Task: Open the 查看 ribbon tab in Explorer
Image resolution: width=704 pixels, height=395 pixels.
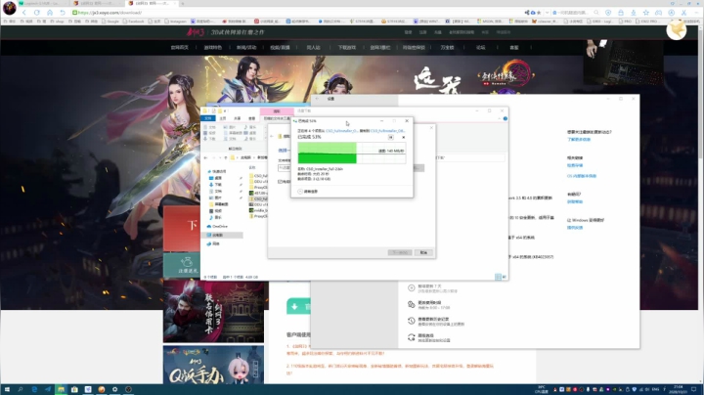Action: 251,118
